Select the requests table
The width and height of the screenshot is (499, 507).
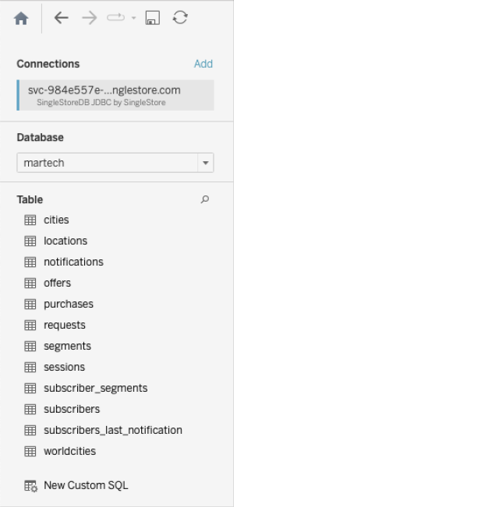65,326
